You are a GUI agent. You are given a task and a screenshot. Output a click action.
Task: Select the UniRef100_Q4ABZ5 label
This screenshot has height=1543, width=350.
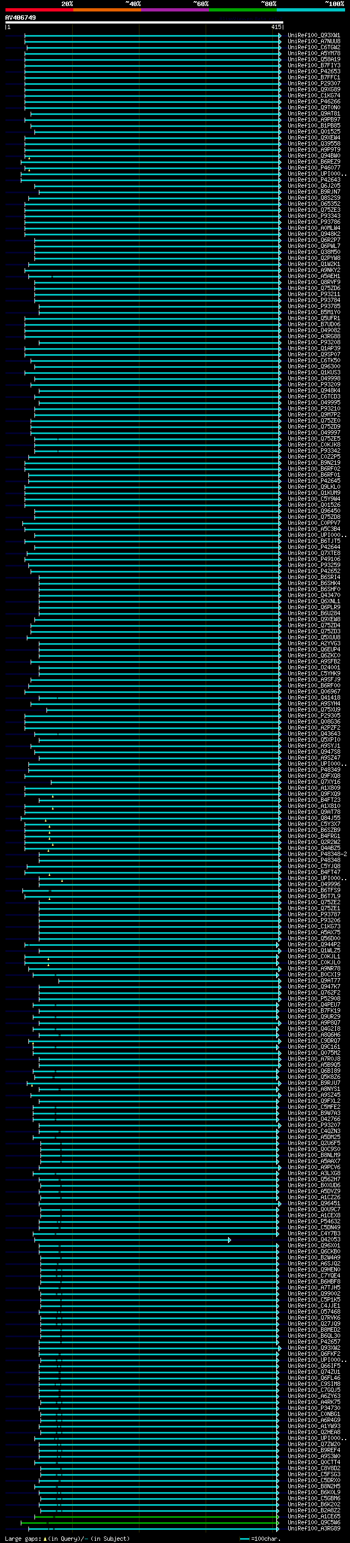pyautogui.click(x=314, y=848)
